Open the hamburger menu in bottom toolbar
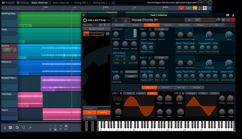 point(10,128)
